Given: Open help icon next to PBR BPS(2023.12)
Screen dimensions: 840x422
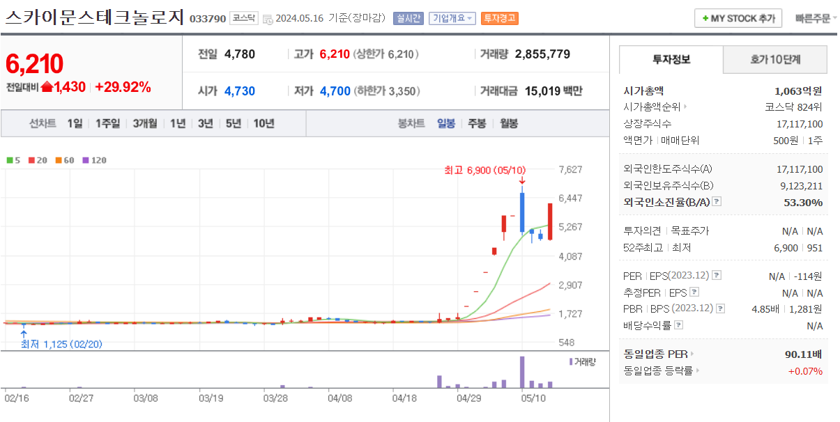Looking at the screenshot, I should [x=721, y=308].
